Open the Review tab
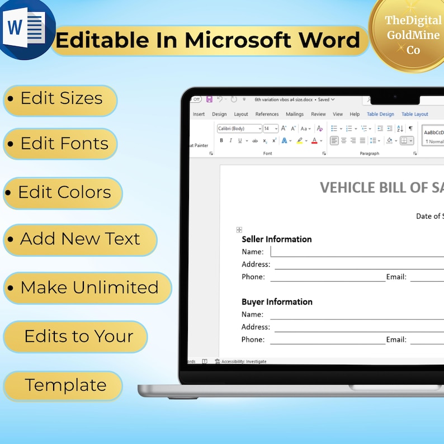The width and height of the screenshot is (444, 444). (x=318, y=114)
